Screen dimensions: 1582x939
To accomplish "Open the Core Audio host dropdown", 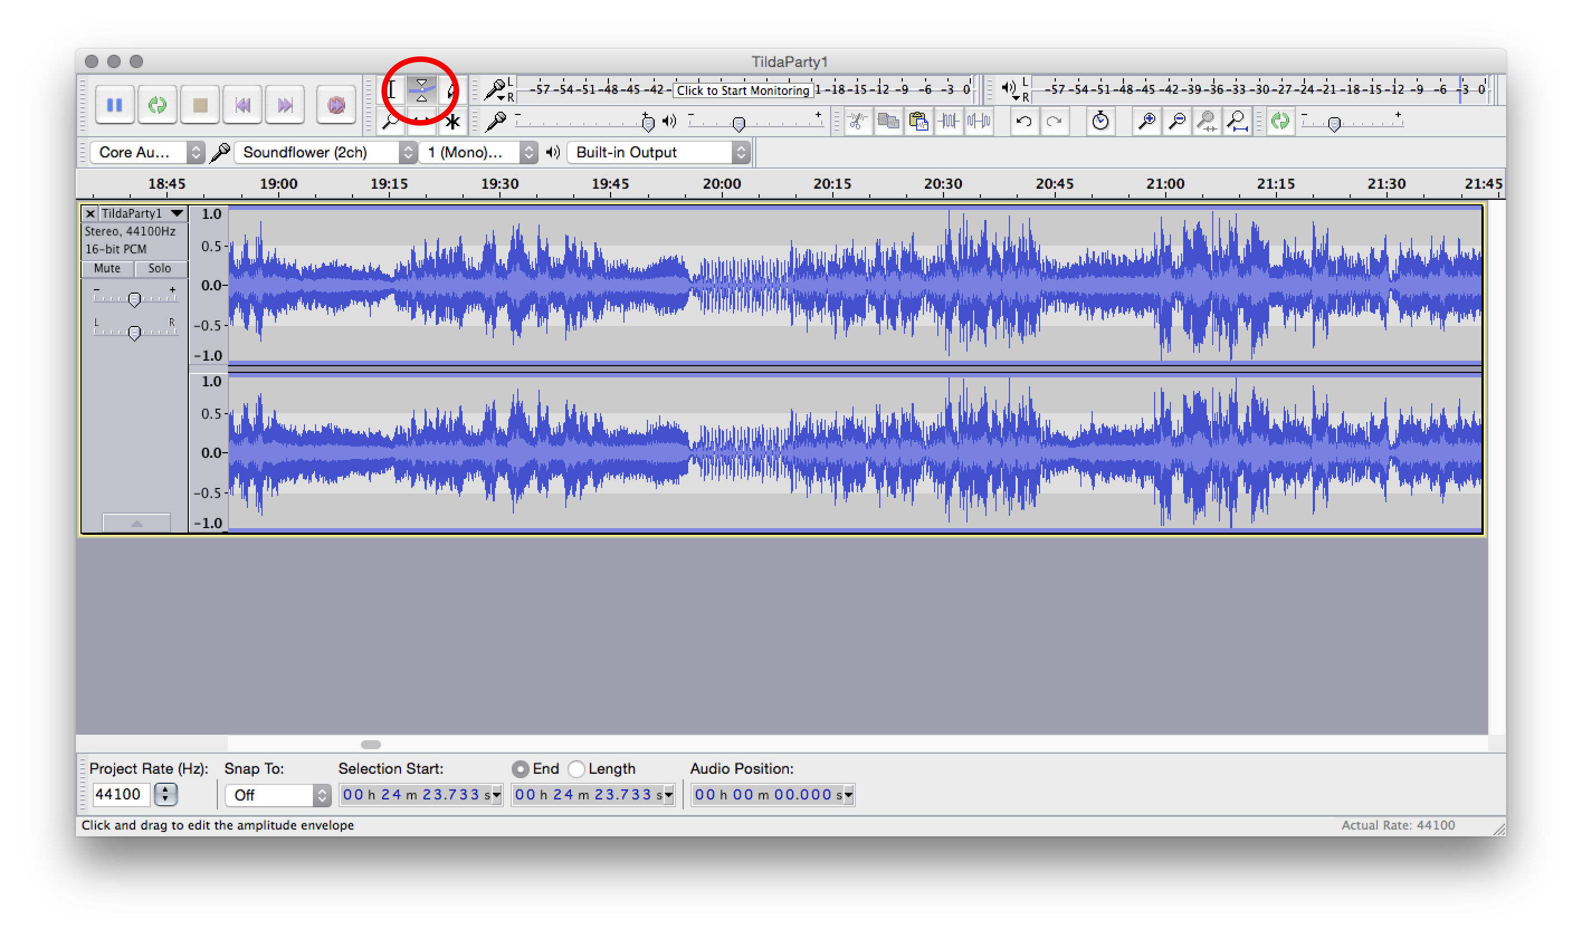I will (x=147, y=152).
